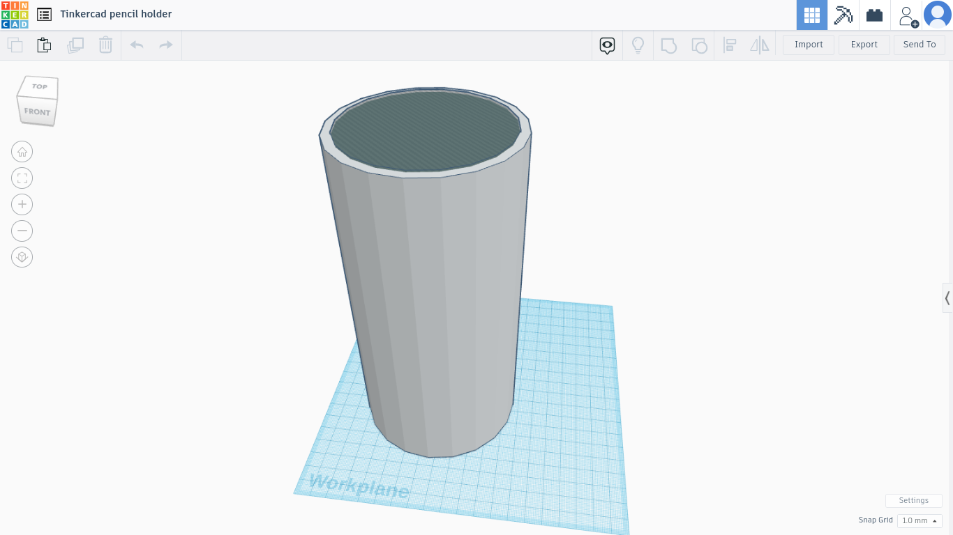953x535 pixels.
Task: Open the Tinkercad logo home link
Action: click(15, 15)
